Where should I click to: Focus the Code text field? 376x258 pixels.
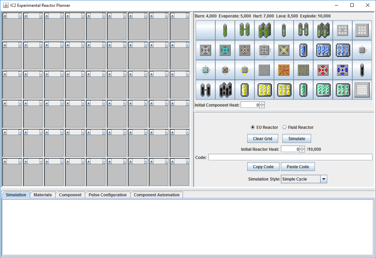290,157
